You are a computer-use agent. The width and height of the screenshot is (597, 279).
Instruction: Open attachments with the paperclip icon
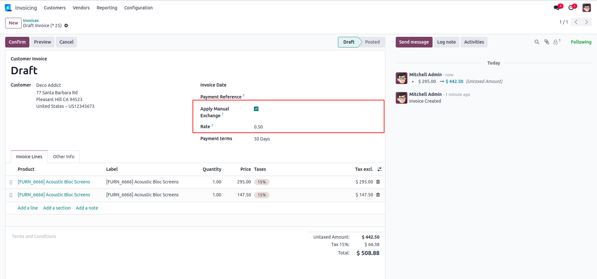click(x=547, y=42)
